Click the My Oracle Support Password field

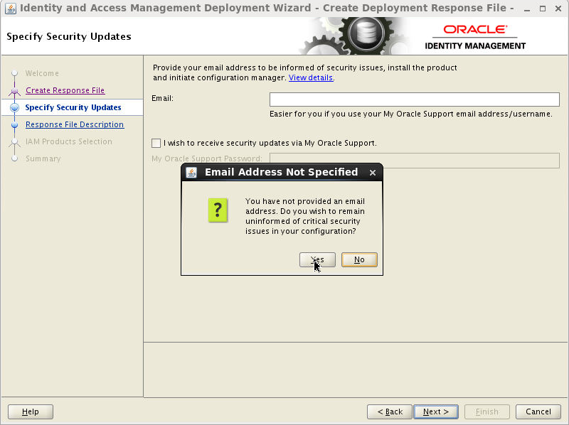(415, 161)
